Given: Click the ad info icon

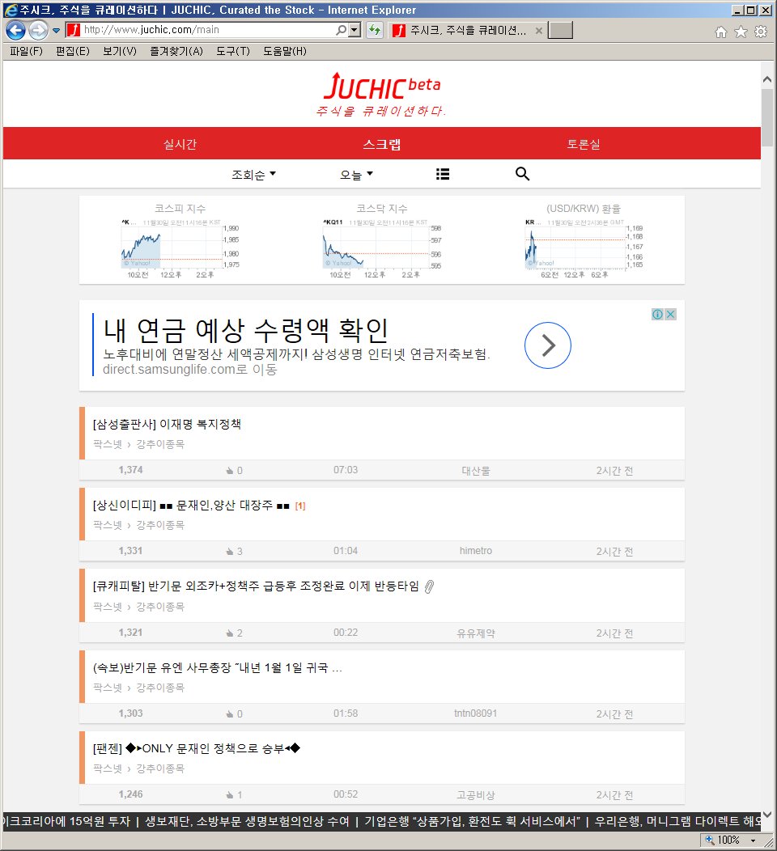Looking at the screenshot, I should click(x=657, y=314).
